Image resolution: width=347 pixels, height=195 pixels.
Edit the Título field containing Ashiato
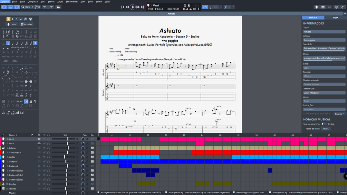324,32
